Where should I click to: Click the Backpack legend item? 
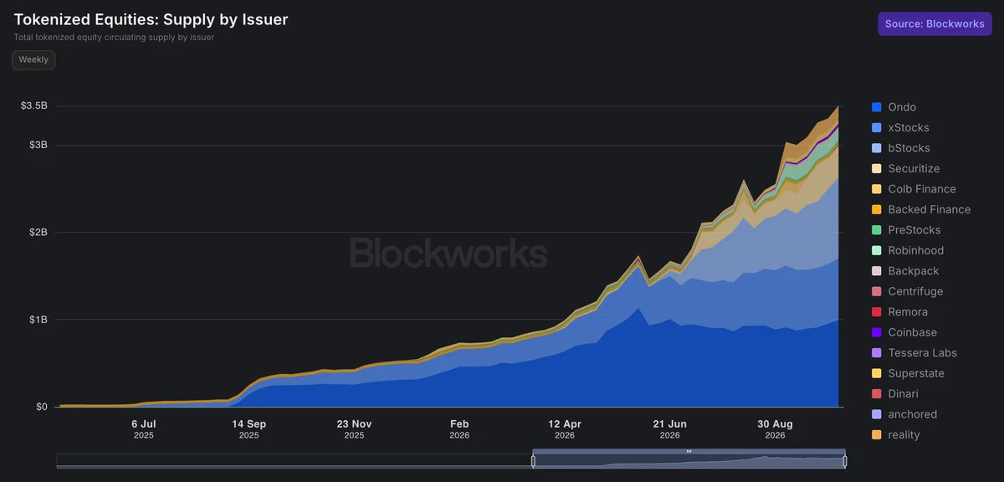coord(905,271)
